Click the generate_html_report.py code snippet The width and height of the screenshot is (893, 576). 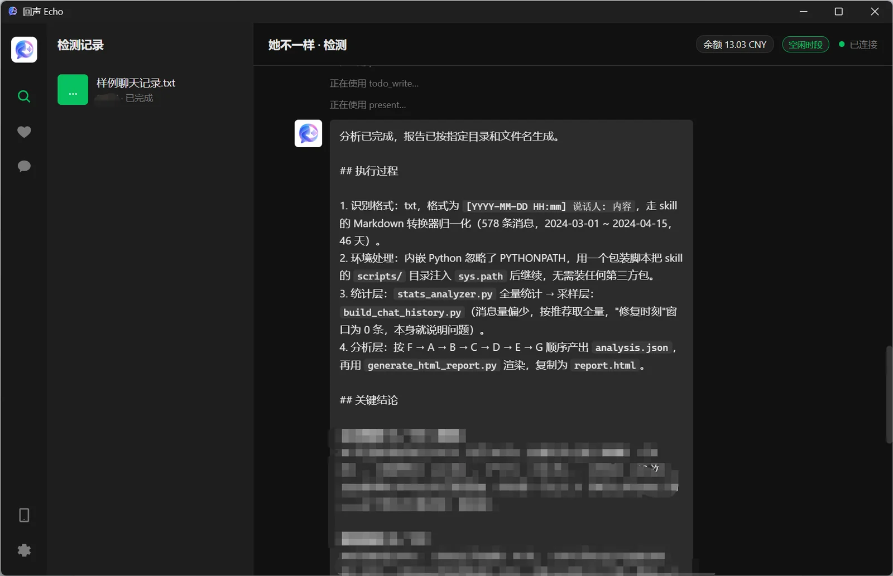432,365
